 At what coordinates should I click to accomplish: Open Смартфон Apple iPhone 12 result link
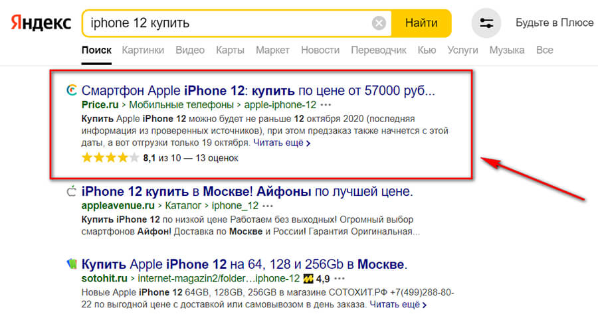258,90
